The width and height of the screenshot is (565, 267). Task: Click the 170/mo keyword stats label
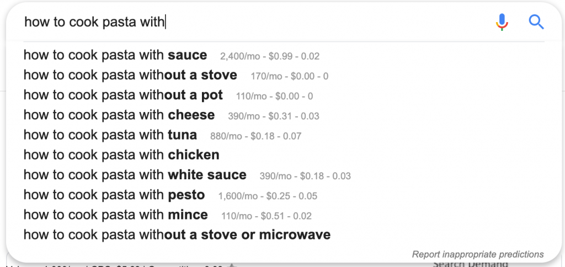point(266,76)
